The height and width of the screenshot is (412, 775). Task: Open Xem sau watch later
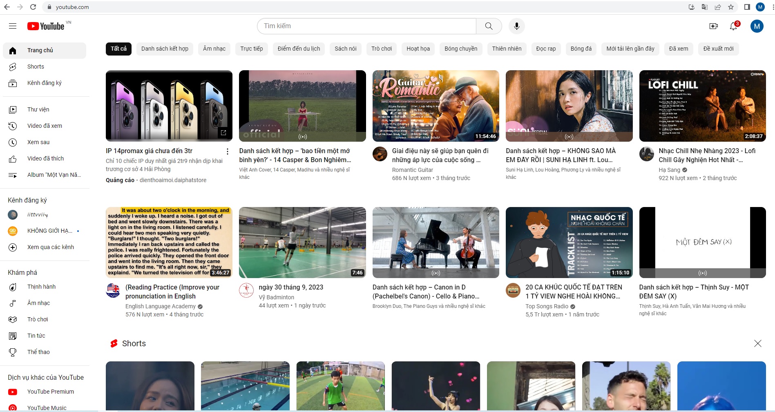[45, 142]
